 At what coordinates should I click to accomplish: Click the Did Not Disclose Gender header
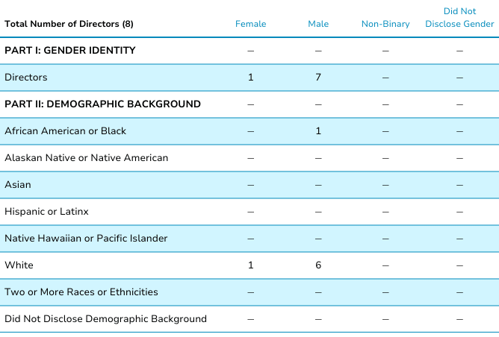point(459,18)
